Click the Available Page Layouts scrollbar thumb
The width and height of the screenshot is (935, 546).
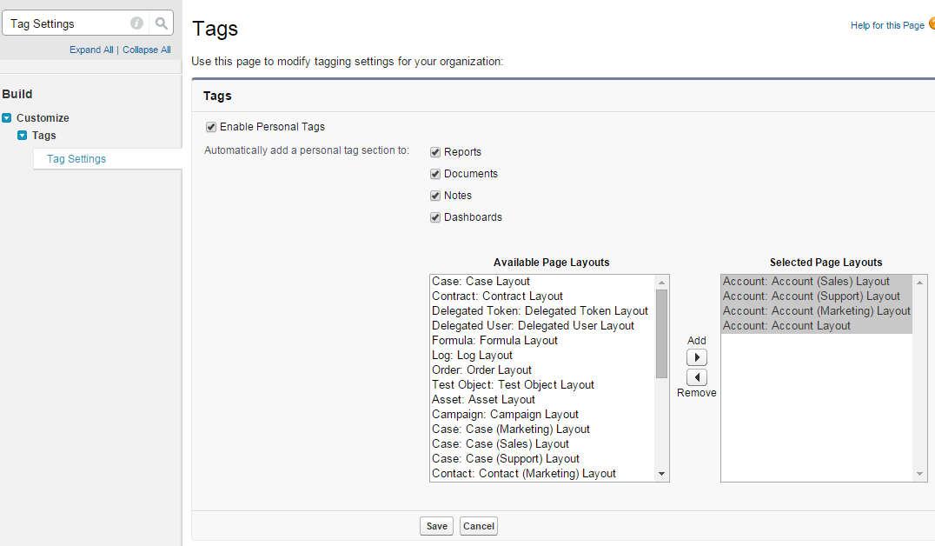tap(661, 333)
